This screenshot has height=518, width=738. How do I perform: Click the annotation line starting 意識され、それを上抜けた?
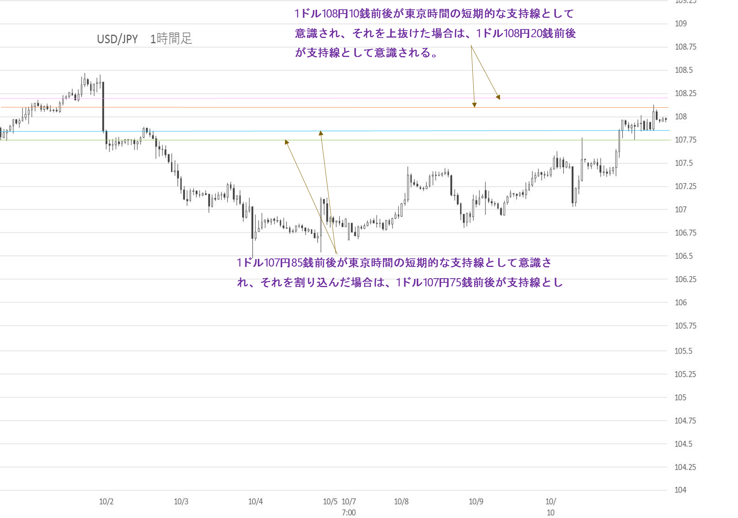(x=435, y=34)
